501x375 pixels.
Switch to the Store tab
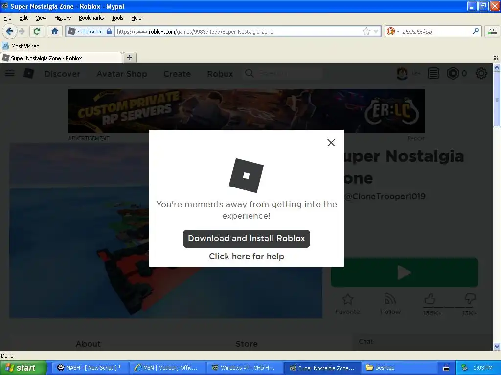click(247, 344)
